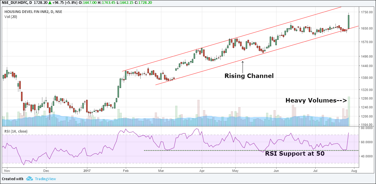Click the Jun date axis label
This screenshot has width=376, height=184.
[x=276, y=170]
